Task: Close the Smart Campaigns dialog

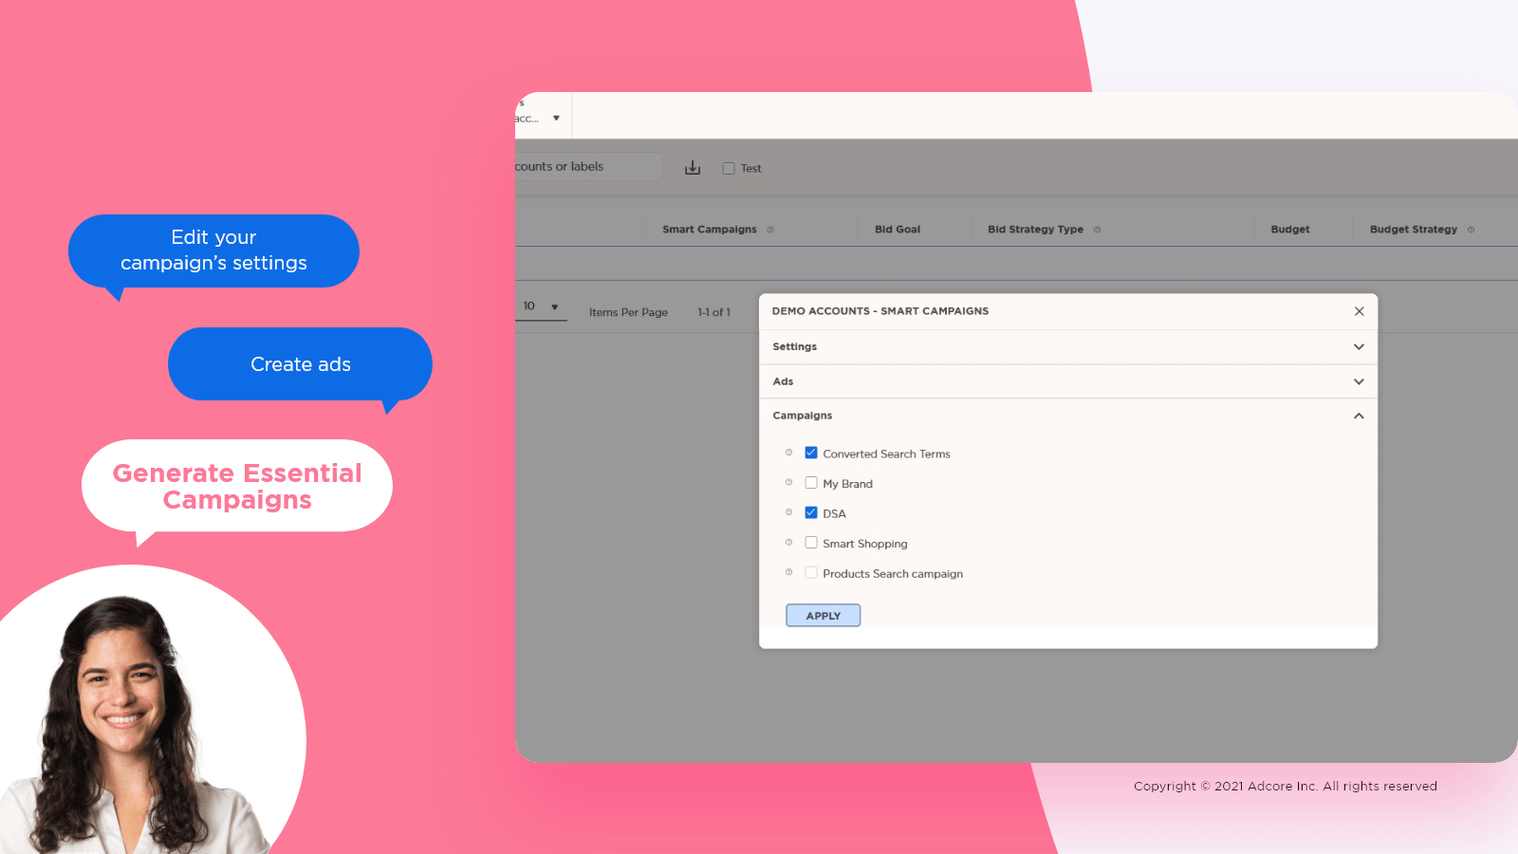Action: 1359,311
